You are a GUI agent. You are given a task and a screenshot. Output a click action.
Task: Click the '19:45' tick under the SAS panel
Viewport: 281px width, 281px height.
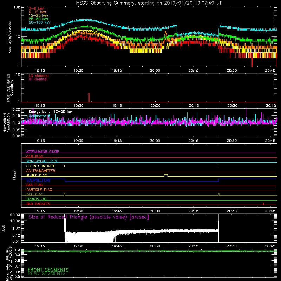tap(117, 246)
